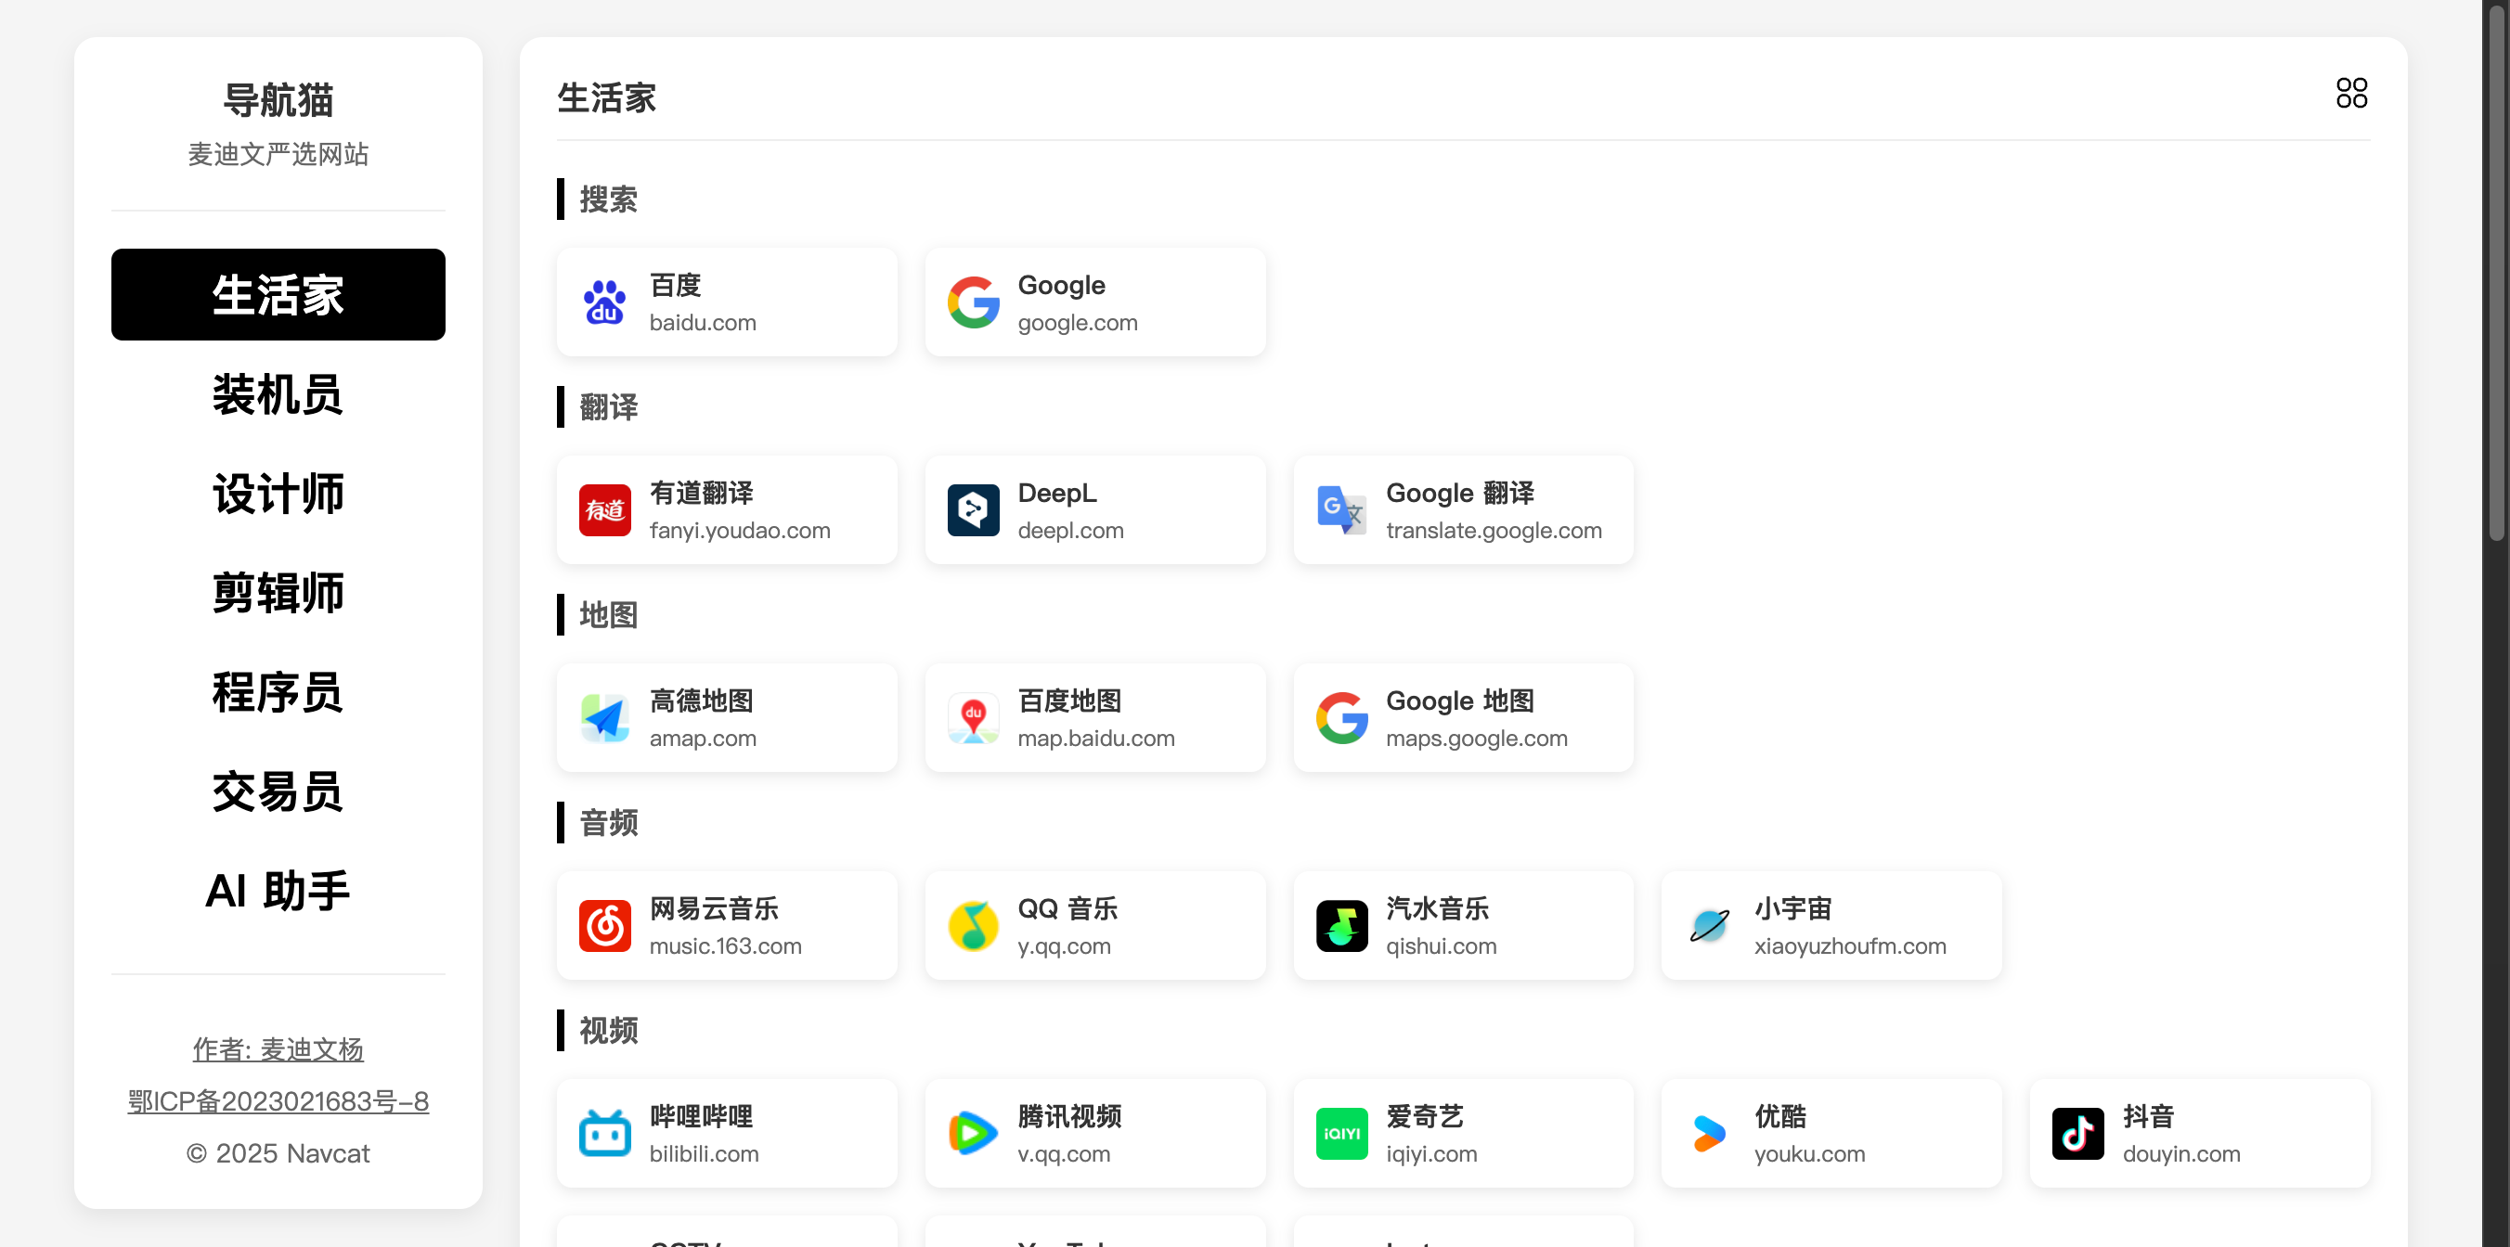Switch to the 交易员 category
The image size is (2510, 1247).
tap(278, 792)
